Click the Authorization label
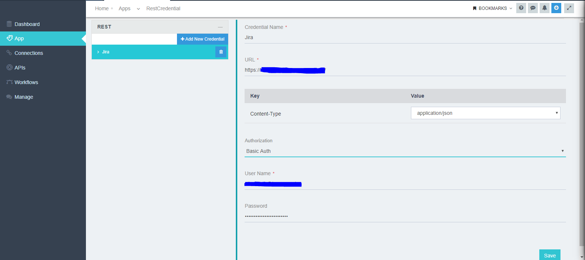585x260 pixels. tap(258, 140)
